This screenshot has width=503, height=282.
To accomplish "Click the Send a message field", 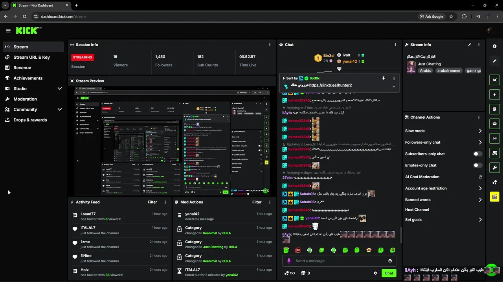I will pyautogui.click(x=339, y=261).
